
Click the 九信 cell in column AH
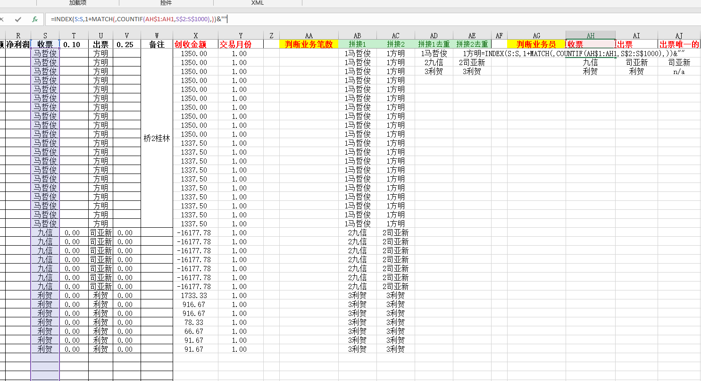click(x=591, y=63)
